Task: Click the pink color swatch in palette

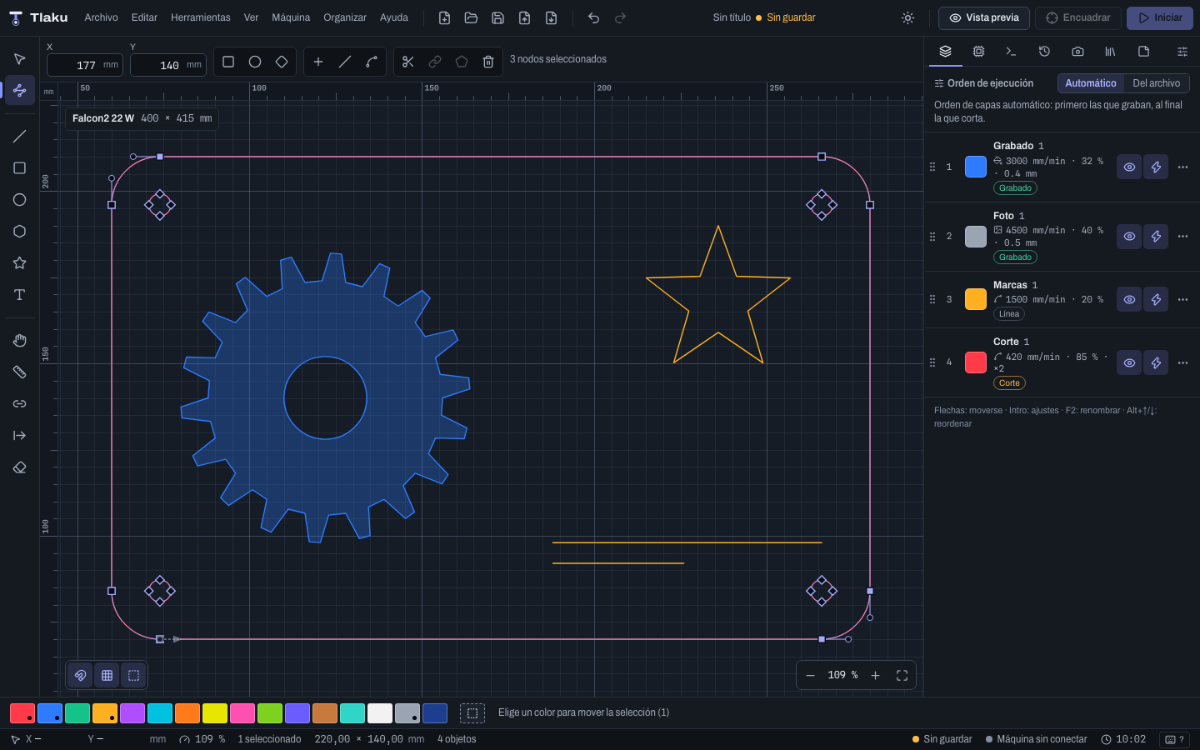Action: coord(242,713)
